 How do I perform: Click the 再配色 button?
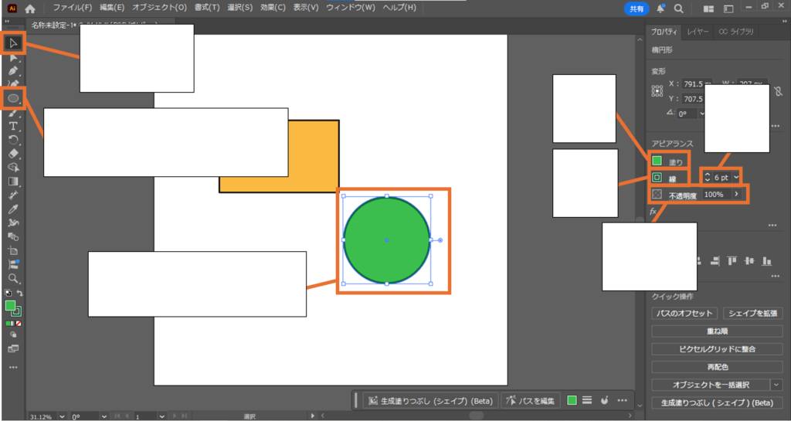(x=717, y=367)
